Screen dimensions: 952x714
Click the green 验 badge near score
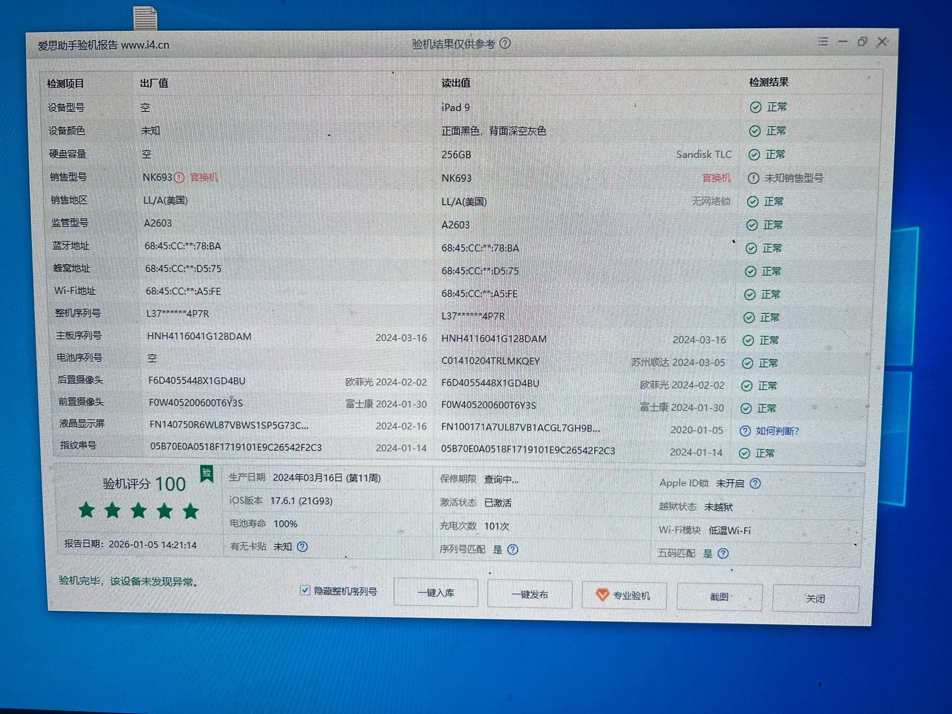[x=207, y=474]
